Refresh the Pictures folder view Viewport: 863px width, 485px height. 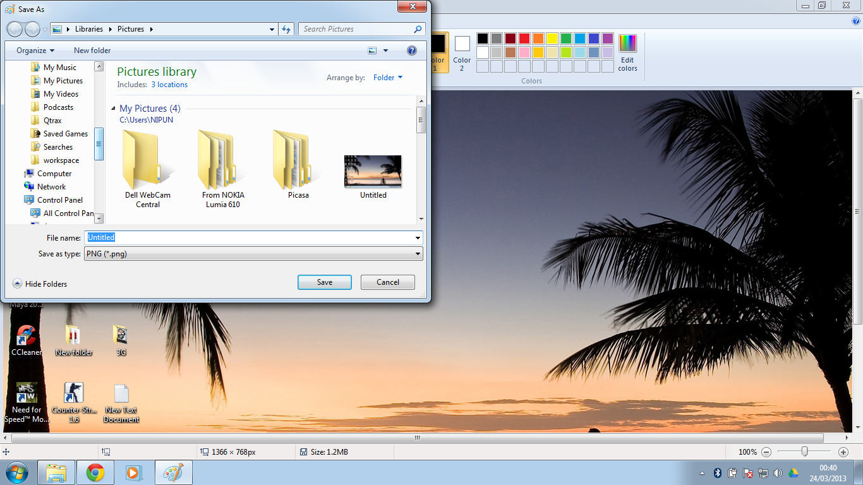(286, 29)
